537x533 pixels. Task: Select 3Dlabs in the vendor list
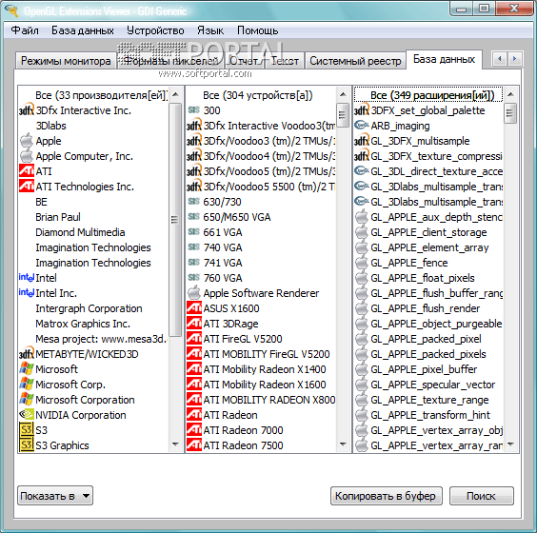tap(93, 126)
